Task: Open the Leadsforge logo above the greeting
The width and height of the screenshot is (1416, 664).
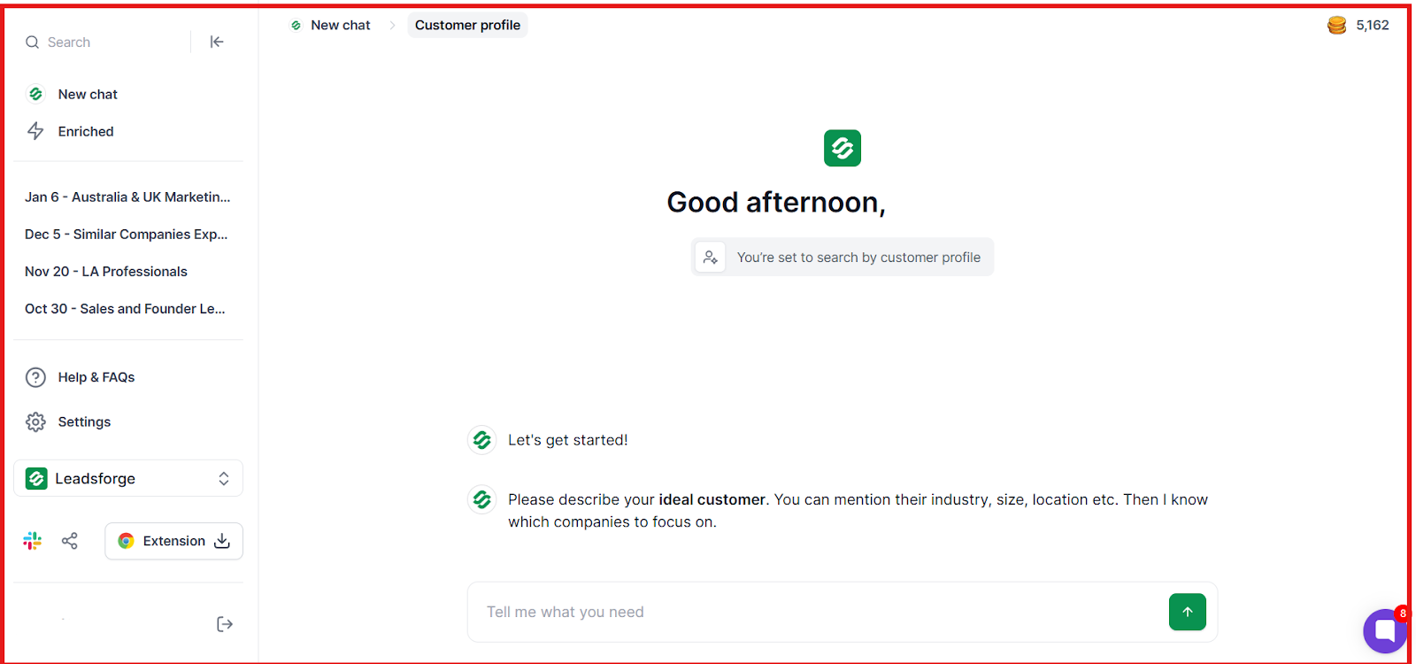Action: pyautogui.click(x=842, y=148)
